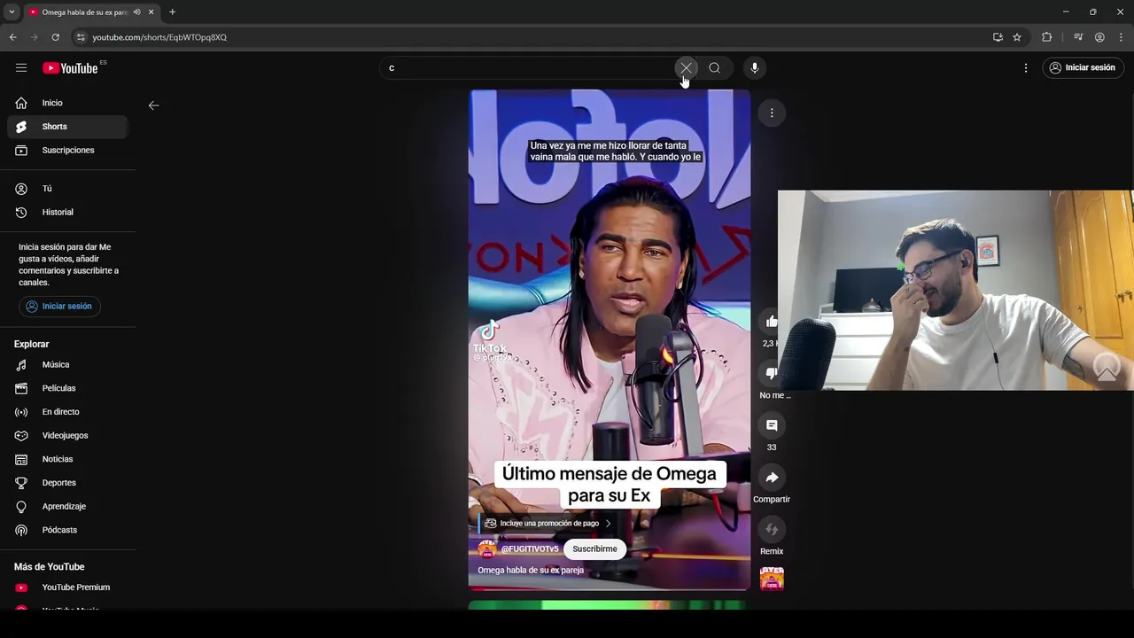The height and width of the screenshot is (638, 1134).
Task: Open Suscripciones in the sidebar
Action: pos(67,150)
